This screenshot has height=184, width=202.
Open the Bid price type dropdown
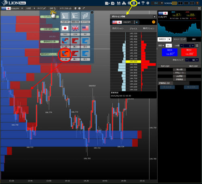tap(157, 3)
